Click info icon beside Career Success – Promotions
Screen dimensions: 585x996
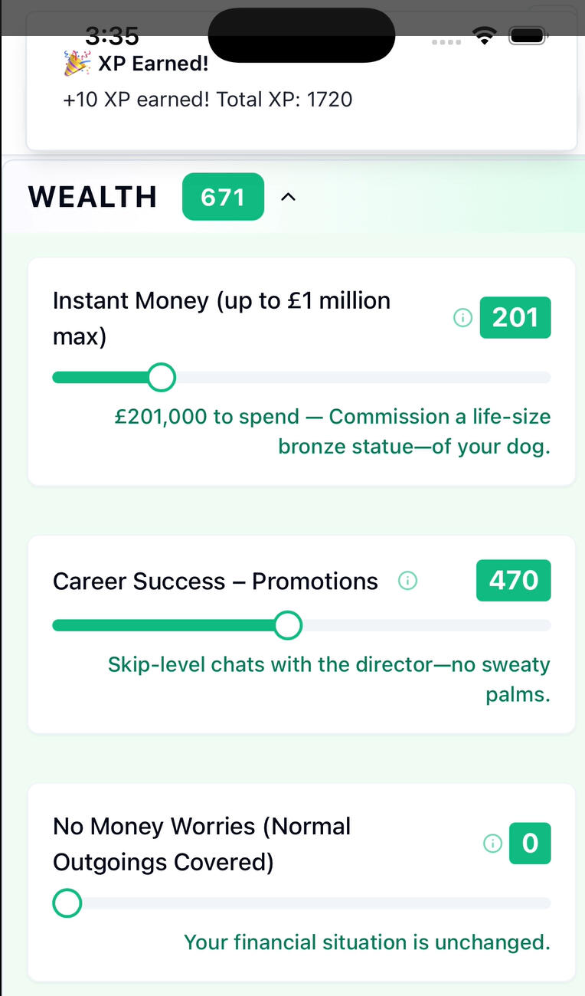click(x=408, y=582)
